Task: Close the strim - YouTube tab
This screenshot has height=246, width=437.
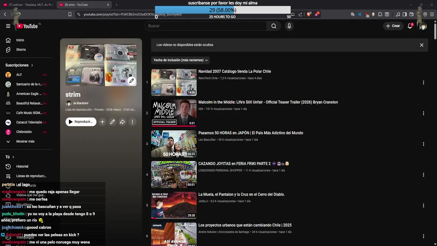Action: tap(108, 5)
